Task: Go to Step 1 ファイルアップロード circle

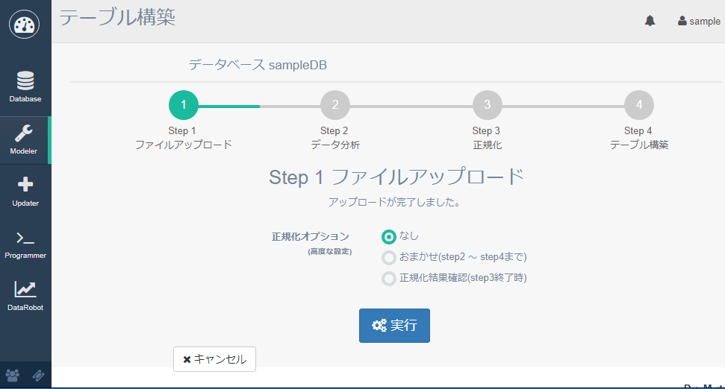Action: 184,105
